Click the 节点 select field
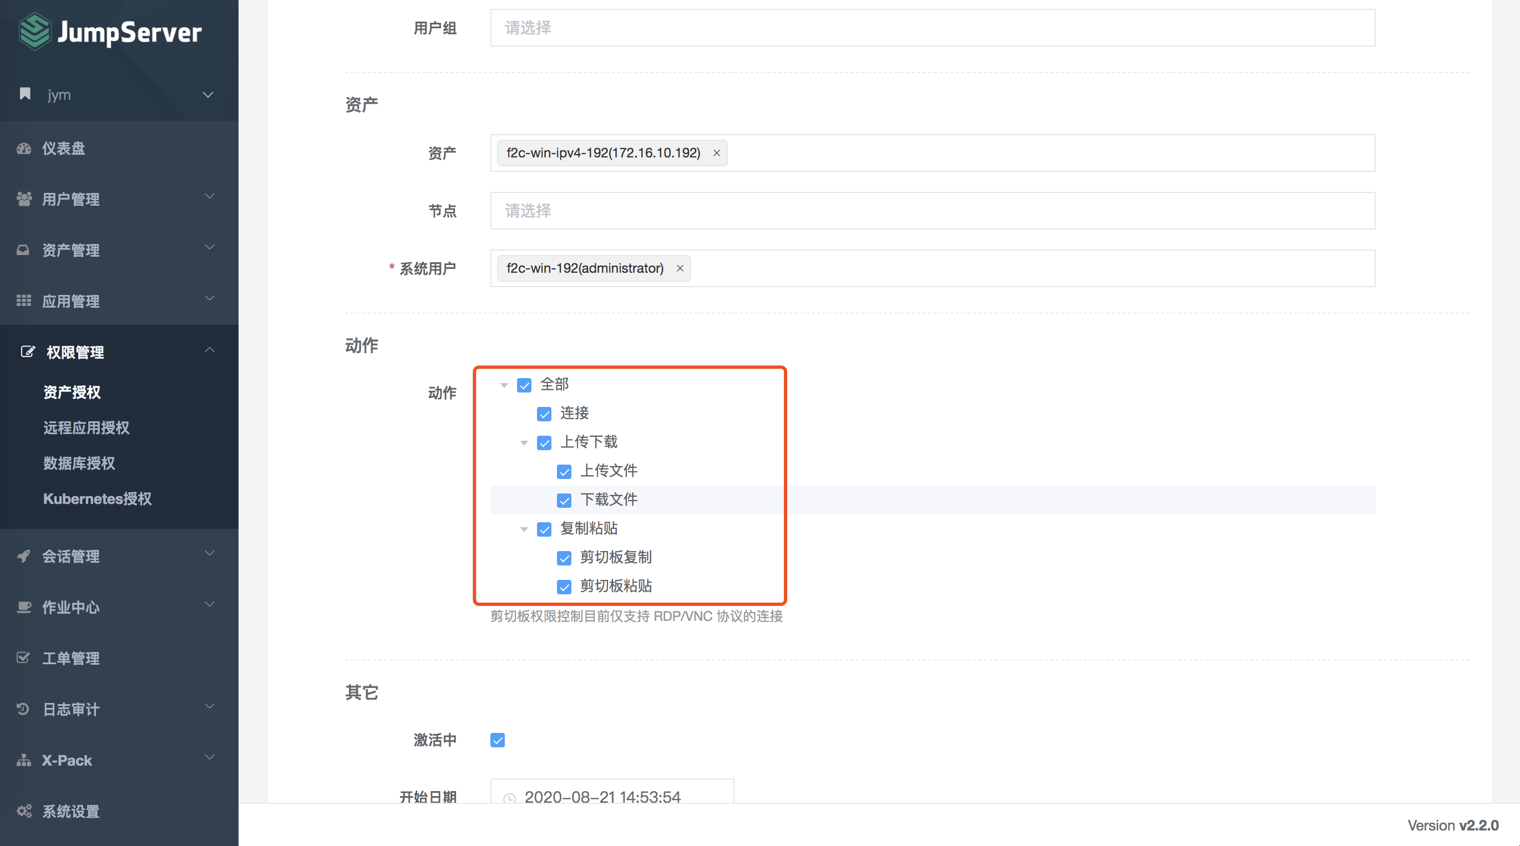1520x846 pixels. click(x=933, y=211)
